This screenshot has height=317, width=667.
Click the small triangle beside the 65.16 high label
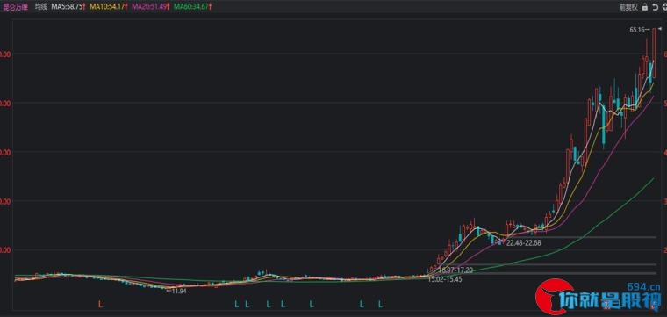660,29
